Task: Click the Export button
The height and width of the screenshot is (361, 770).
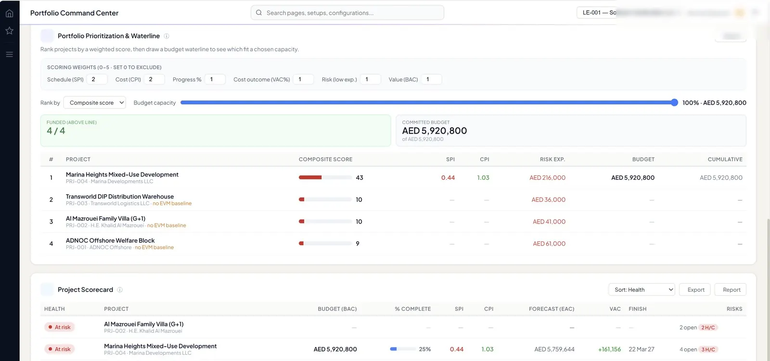Action: coord(696,289)
